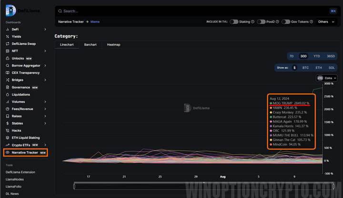Enable the Staking TVL toggle
343x198 pixels.
coord(233,21)
